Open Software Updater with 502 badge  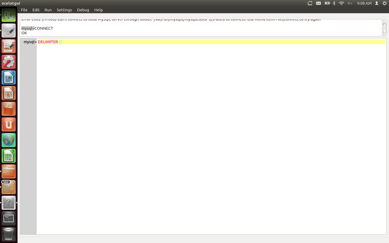[9, 187]
